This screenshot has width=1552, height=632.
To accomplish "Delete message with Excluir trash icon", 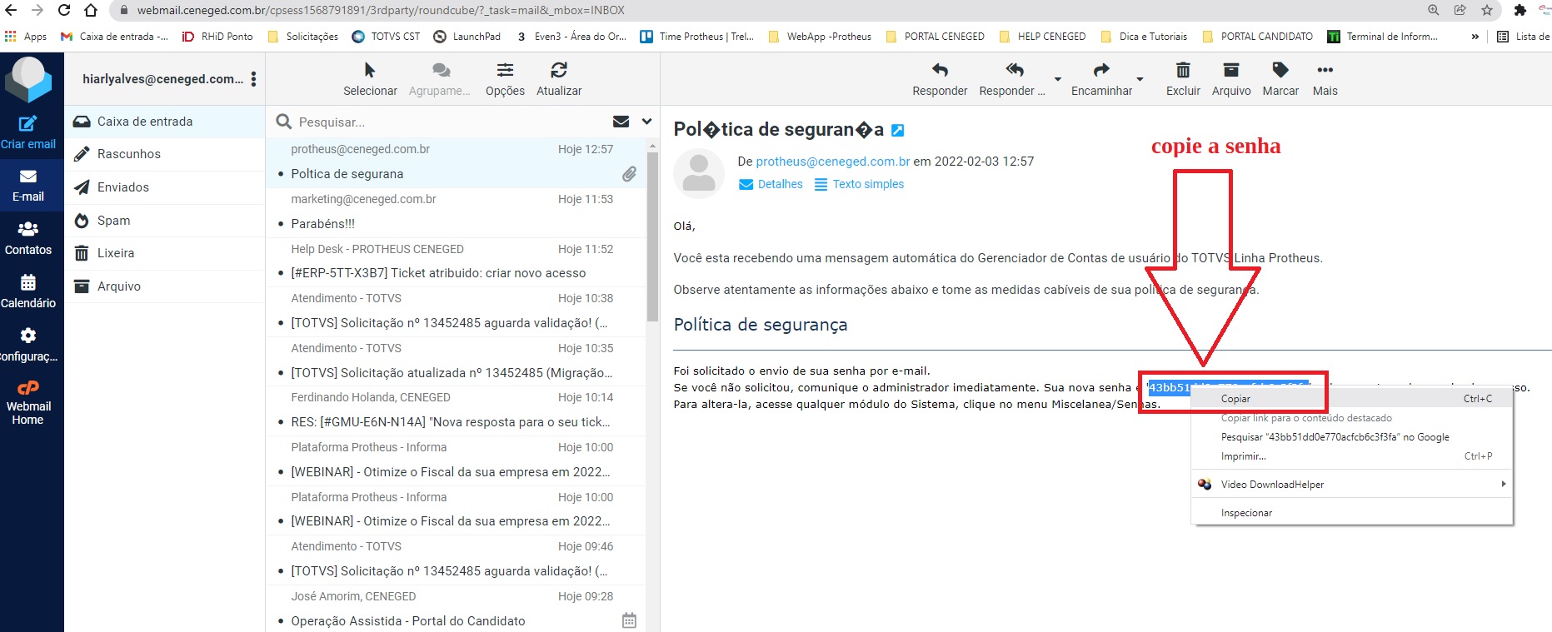I will [1183, 71].
